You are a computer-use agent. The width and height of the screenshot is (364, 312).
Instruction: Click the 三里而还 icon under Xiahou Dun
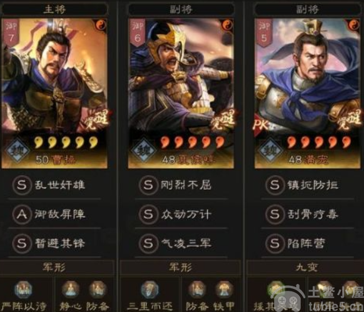pos(150,290)
